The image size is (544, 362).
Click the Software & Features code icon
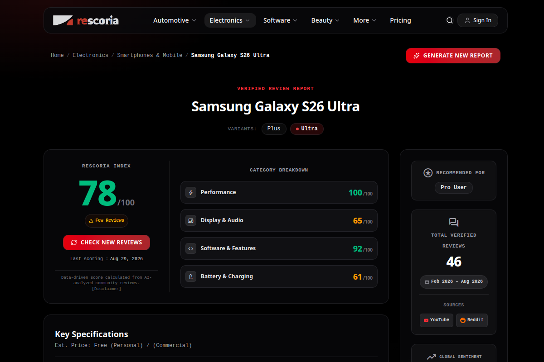191,248
